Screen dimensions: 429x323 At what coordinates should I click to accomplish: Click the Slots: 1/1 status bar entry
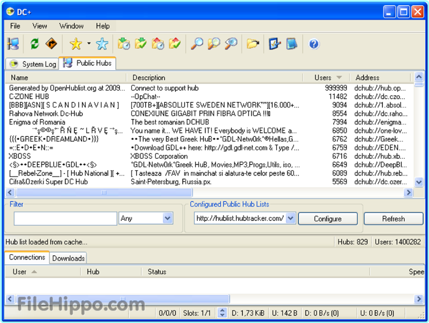197,313
